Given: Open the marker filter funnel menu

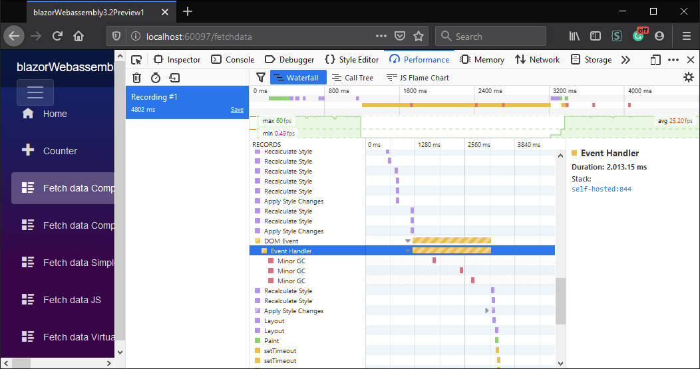Looking at the screenshot, I should [261, 78].
